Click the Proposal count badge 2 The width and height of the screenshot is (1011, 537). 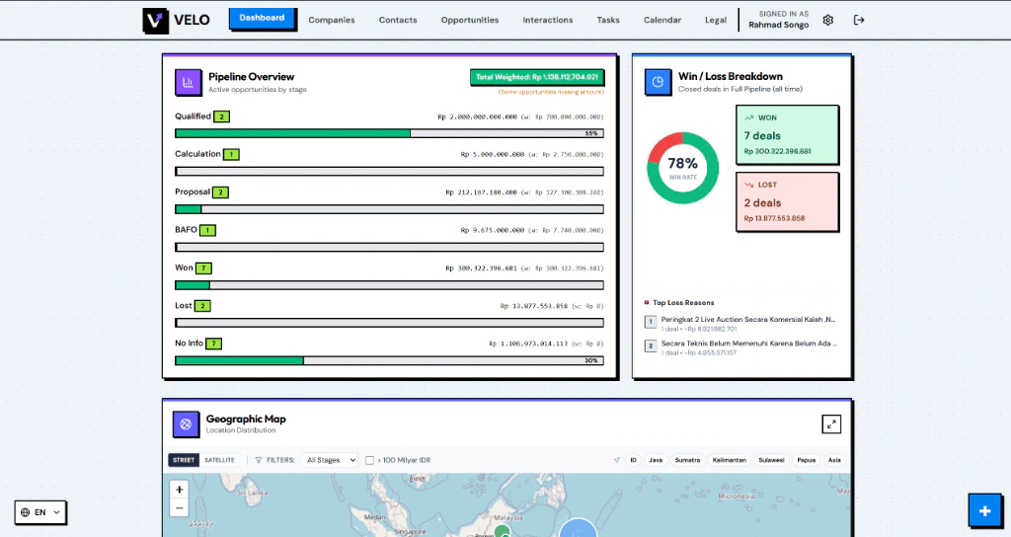[x=220, y=192]
